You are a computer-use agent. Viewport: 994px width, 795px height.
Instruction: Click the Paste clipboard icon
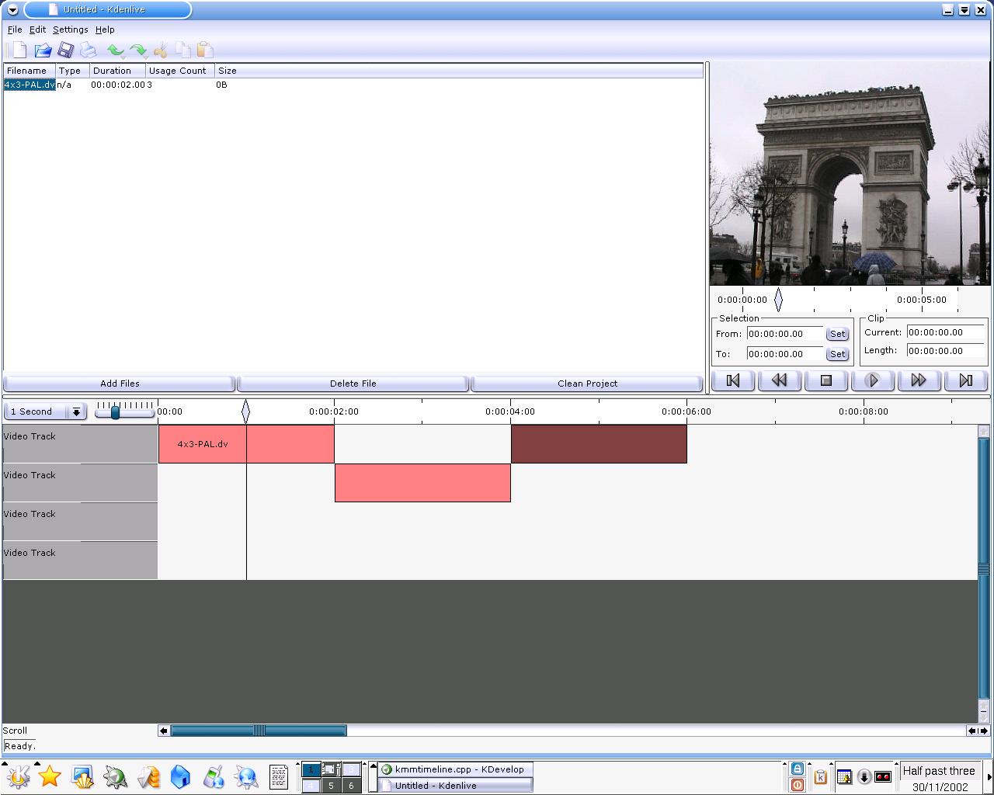(x=205, y=50)
